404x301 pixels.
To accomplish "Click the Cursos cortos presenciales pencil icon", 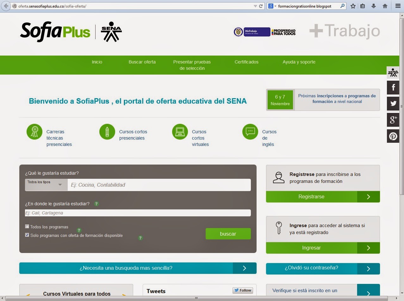I will pyautogui.click(x=107, y=131).
